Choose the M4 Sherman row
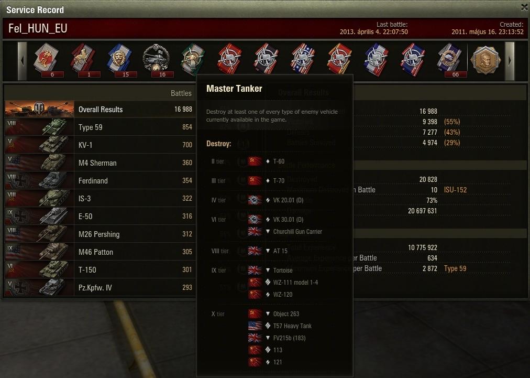530x378 pixels. tap(100, 163)
